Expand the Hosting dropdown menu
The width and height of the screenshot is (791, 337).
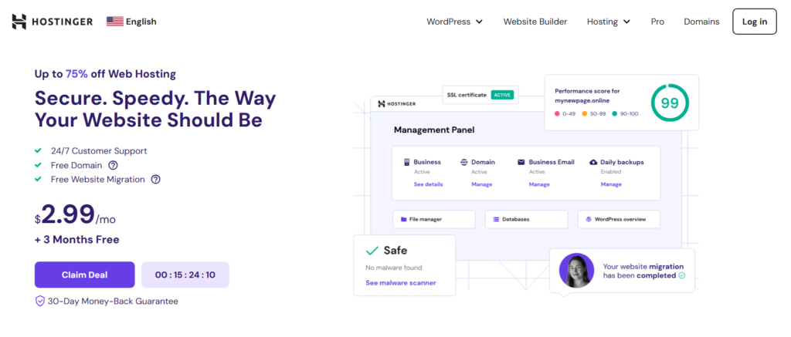(608, 22)
